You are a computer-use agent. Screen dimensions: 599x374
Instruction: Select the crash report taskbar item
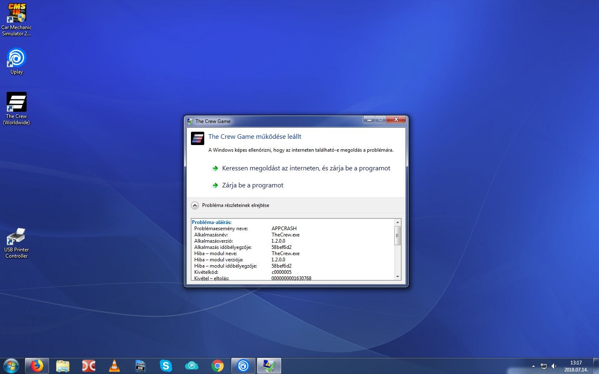point(269,366)
